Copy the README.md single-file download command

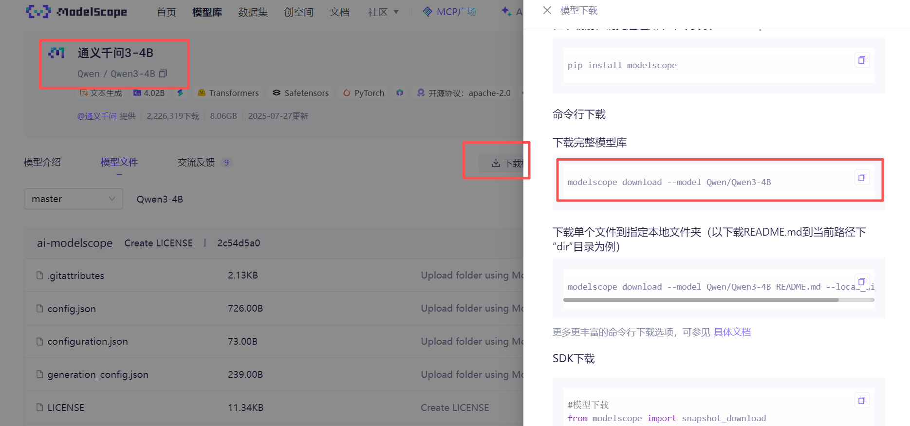(862, 281)
